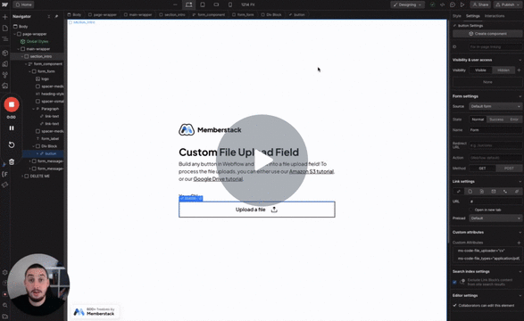Viewport: 524px width, 321px height.
Task: Collapse the Editor settings section
Action: [520, 296]
